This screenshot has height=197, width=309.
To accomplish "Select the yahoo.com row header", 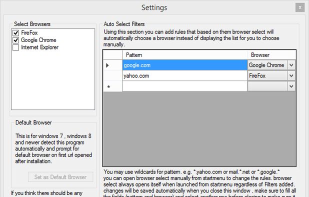I will point(112,75).
